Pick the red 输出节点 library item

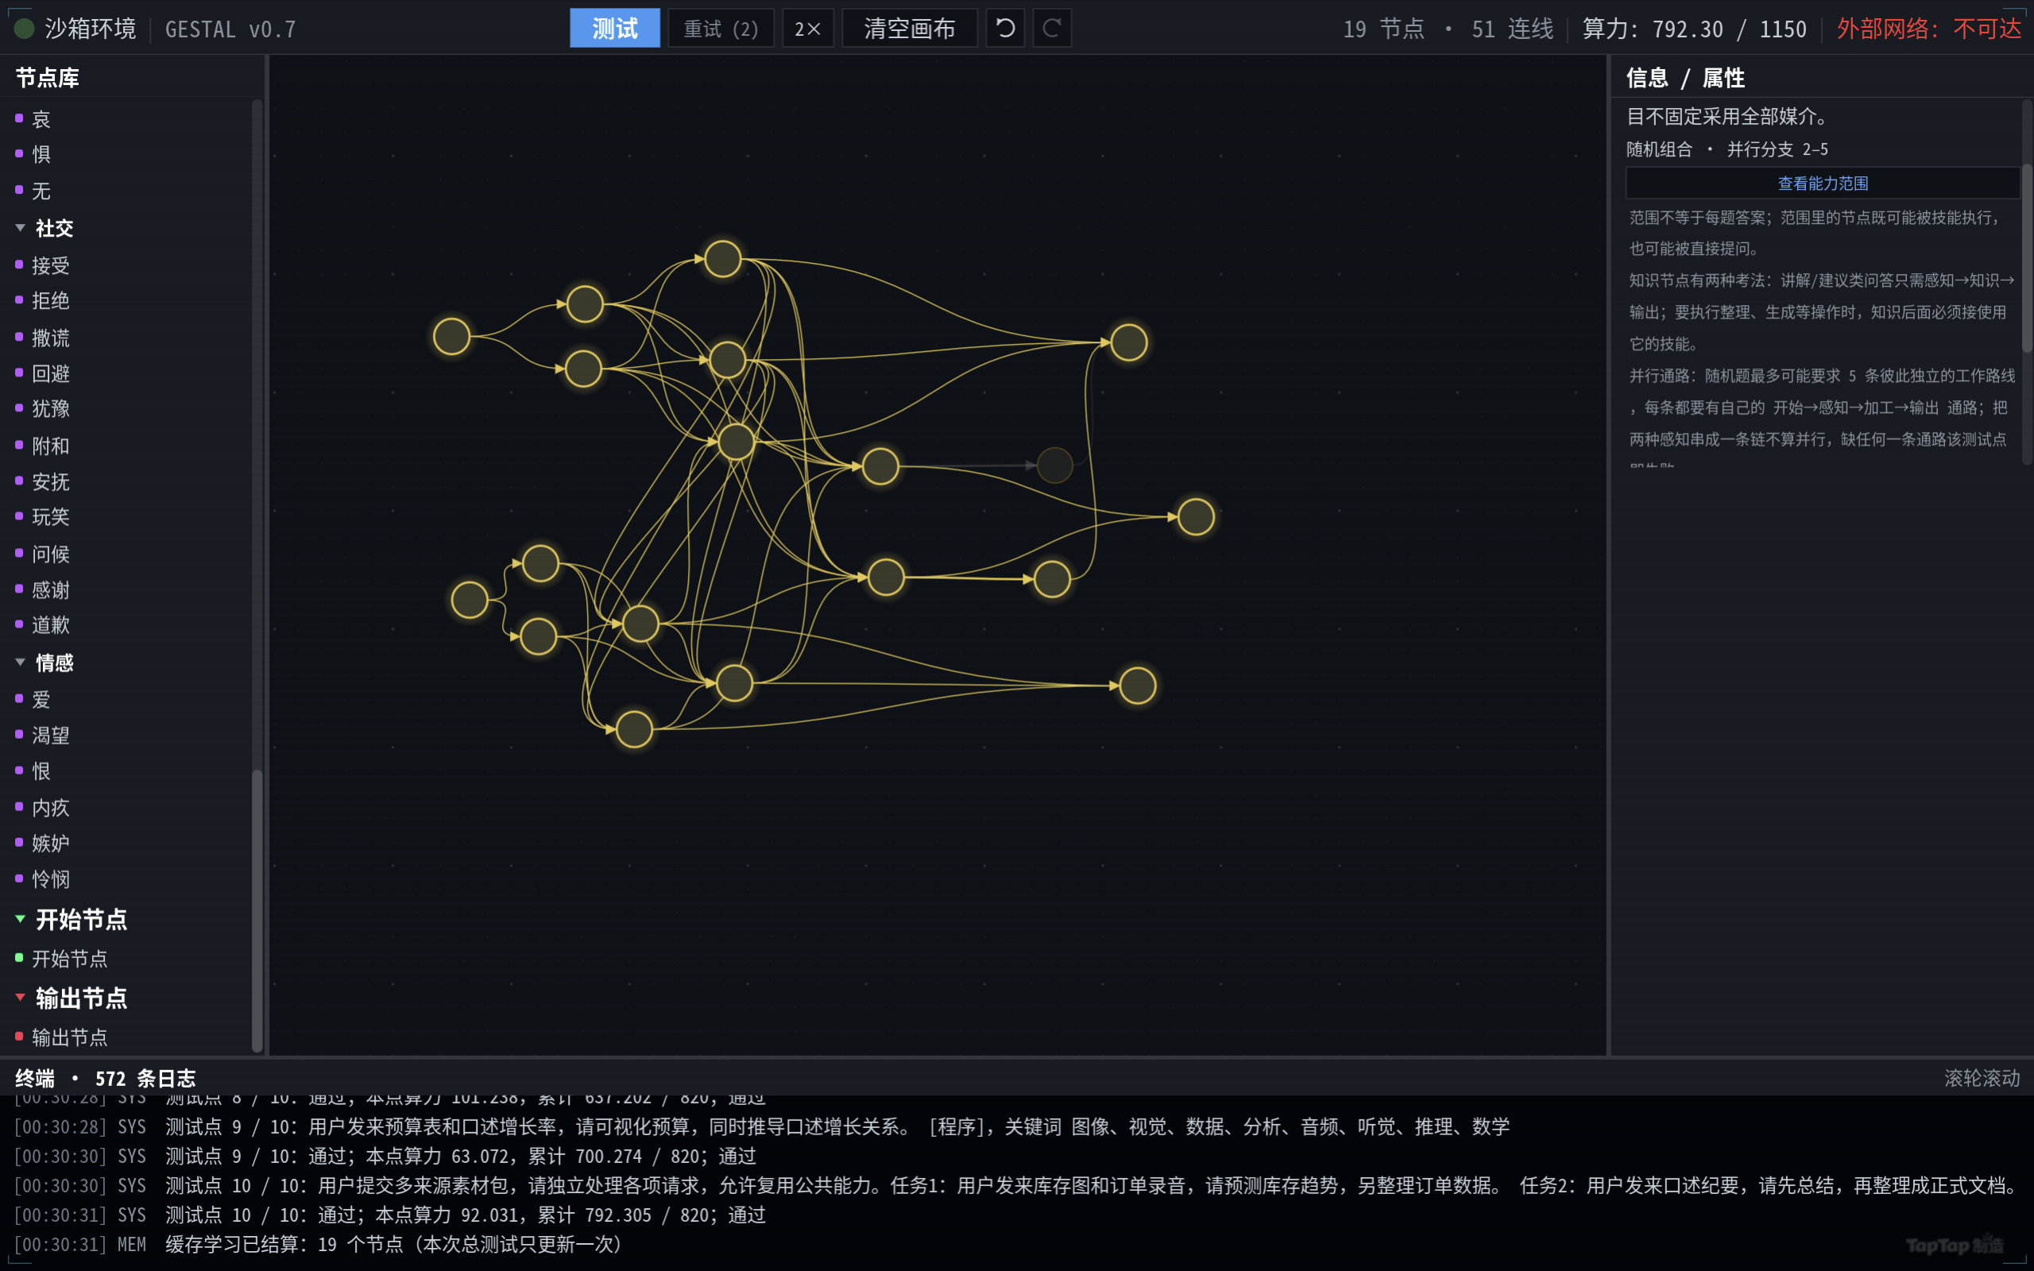(62, 1037)
